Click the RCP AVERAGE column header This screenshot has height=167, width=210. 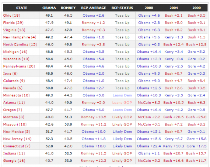(x=94, y=8)
